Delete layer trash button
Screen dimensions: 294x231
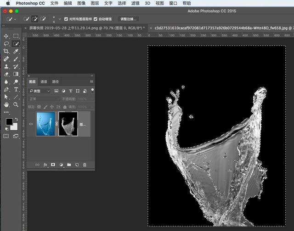click(85, 165)
